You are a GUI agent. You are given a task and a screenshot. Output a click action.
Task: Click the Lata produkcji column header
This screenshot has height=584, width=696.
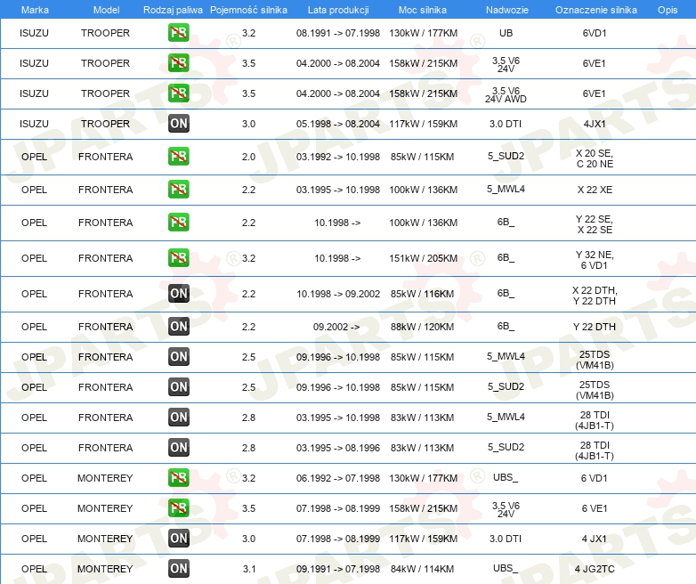(338, 10)
